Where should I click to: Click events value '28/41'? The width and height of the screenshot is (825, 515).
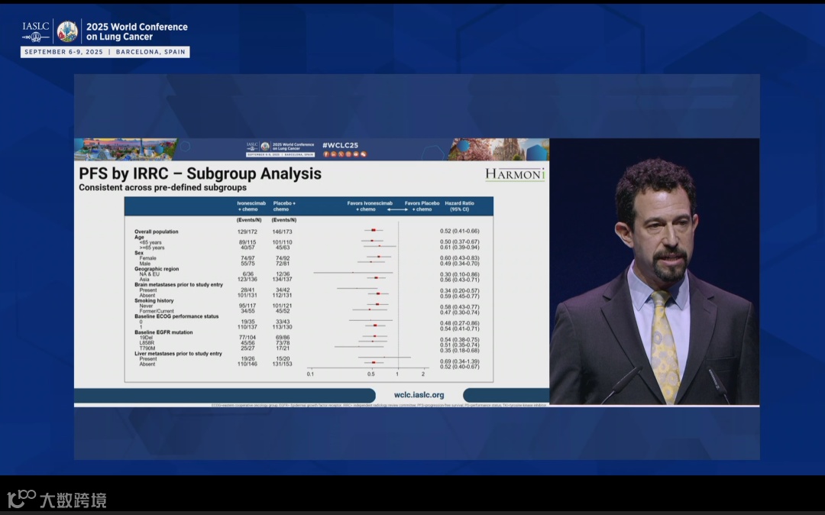tap(247, 290)
